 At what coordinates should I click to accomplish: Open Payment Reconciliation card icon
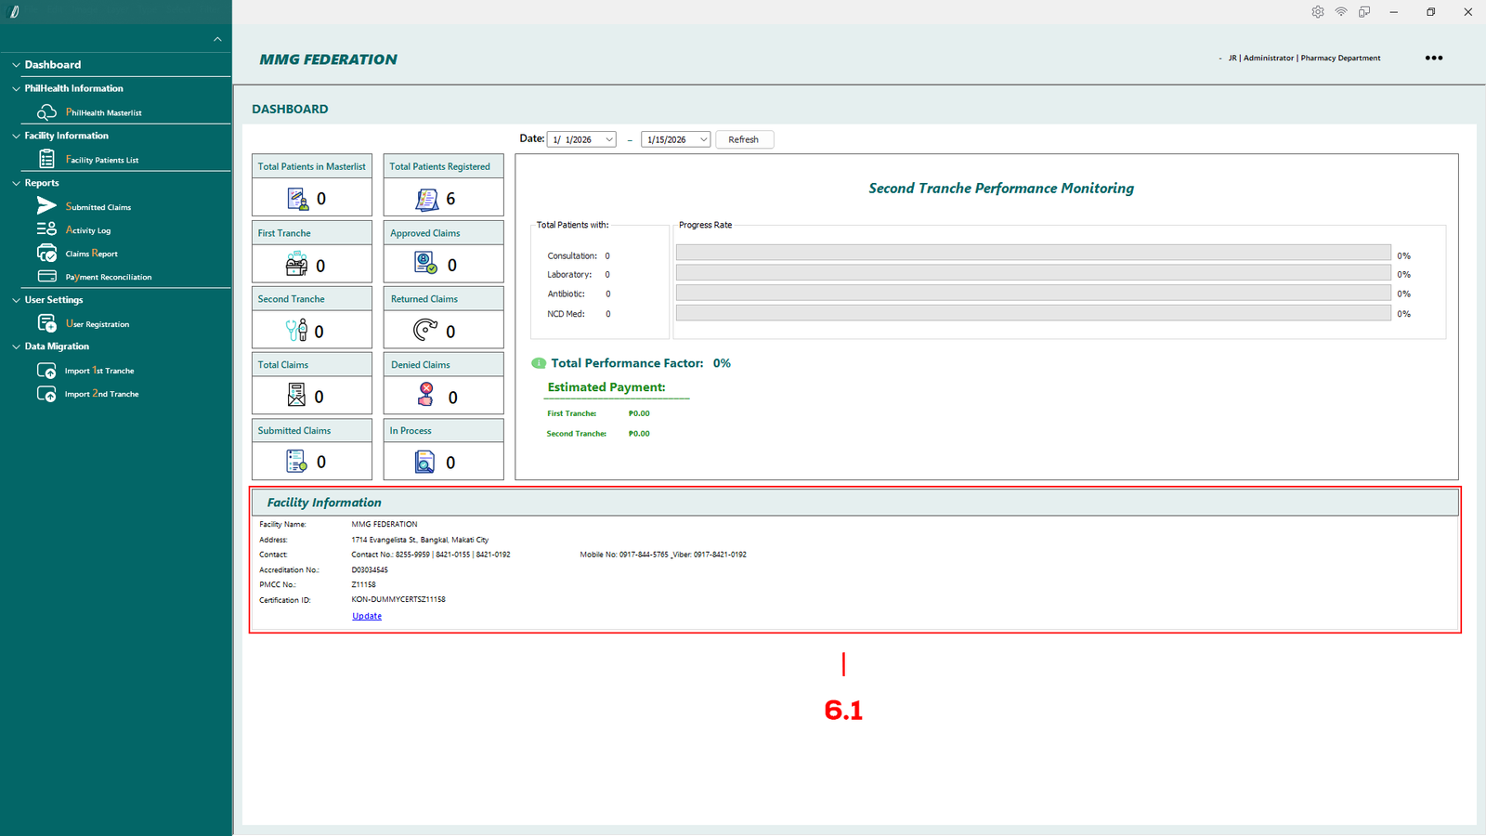coord(46,276)
